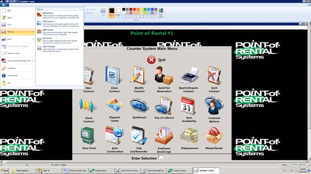Open the Clone Contract icon
311x174 pixels.
point(87,106)
